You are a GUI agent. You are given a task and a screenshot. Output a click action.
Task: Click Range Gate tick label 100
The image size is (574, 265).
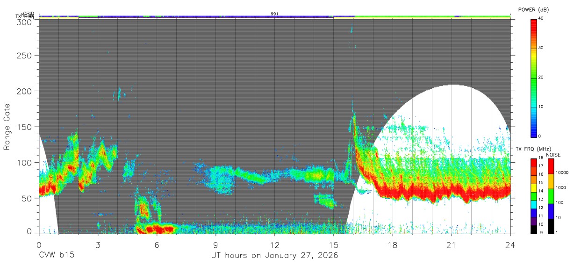pyautogui.click(x=25, y=162)
